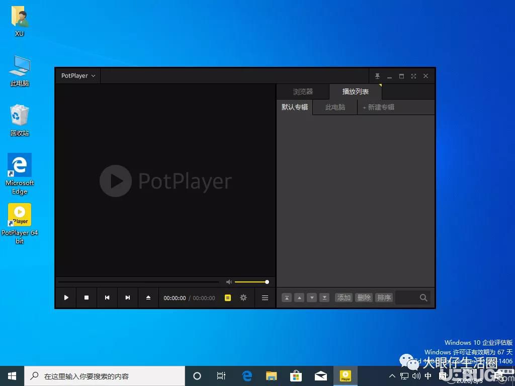The width and height of the screenshot is (515, 386).
Task: Toggle the yellow playlist panel icon
Action: [228, 298]
